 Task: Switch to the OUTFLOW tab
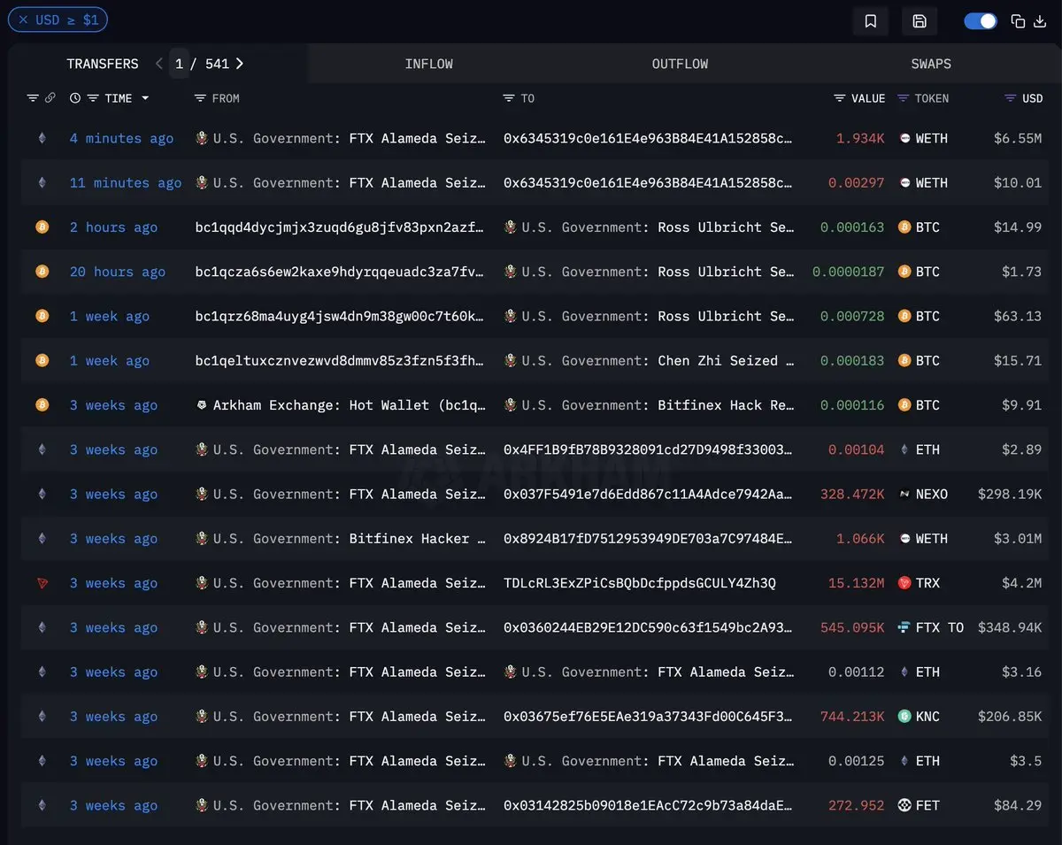pos(680,64)
